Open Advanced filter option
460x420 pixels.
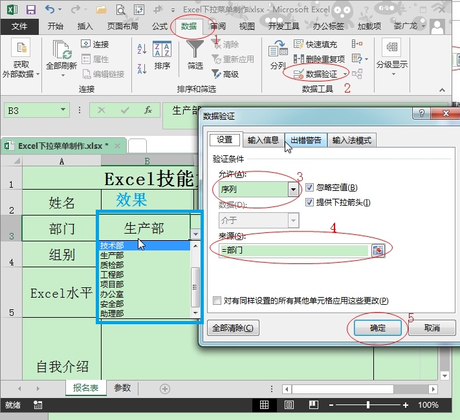point(225,74)
